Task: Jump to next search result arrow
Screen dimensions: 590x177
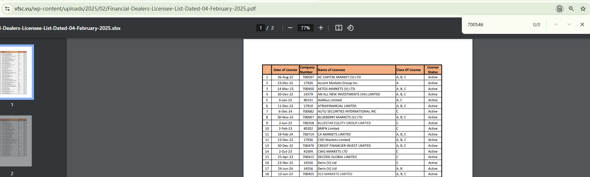Action: point(569,24)
